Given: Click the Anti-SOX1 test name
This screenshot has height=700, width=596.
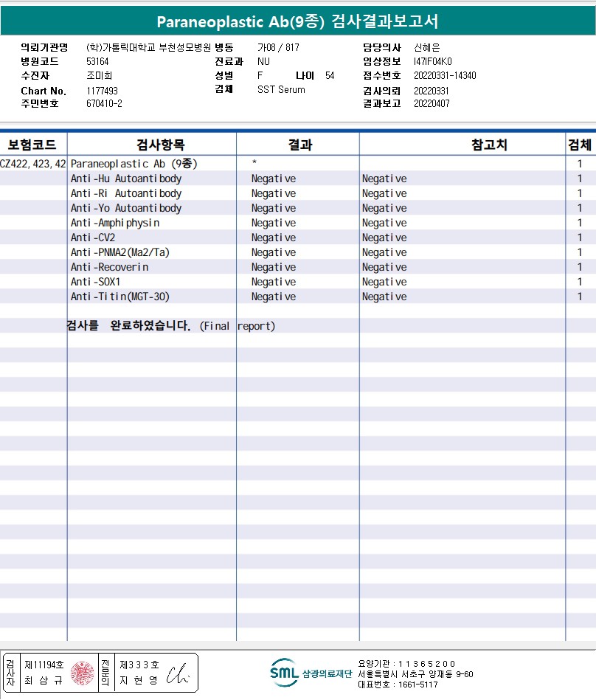Looking at the screenshot, I should pos(96,282).
